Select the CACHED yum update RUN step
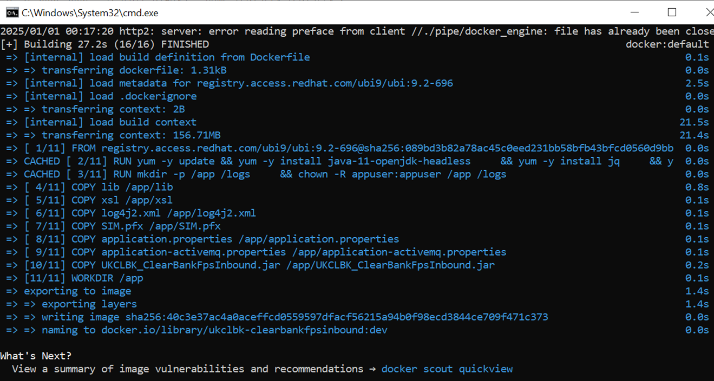 coord(325,161)
